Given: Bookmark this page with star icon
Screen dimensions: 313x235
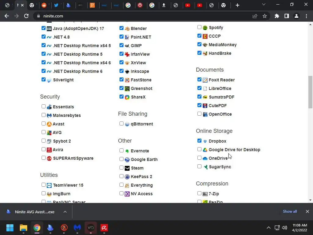Looking at the screenshot, I should (x=265, y=16).
